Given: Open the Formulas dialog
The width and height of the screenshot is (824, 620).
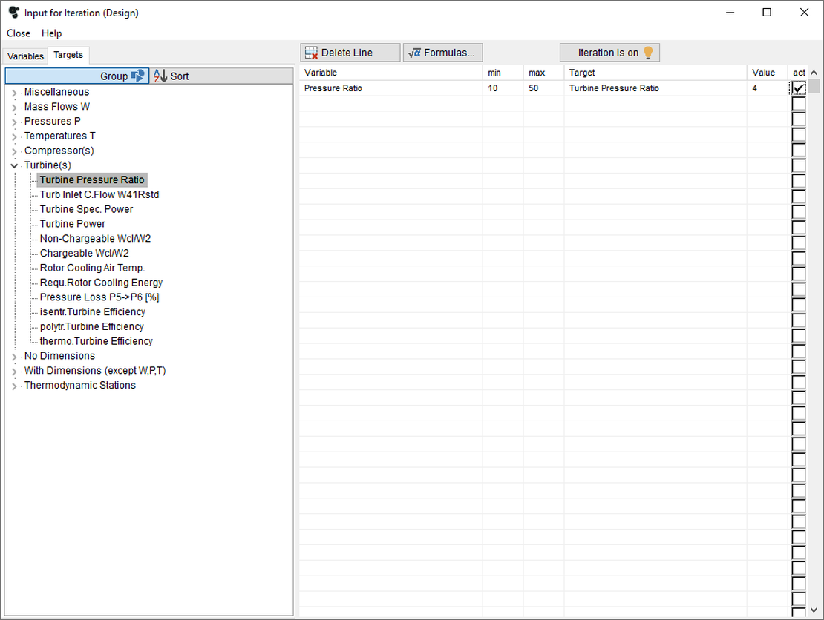Looking at the screenshot, I should pos(442,52).
